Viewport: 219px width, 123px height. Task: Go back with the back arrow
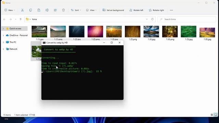[4, 19]
